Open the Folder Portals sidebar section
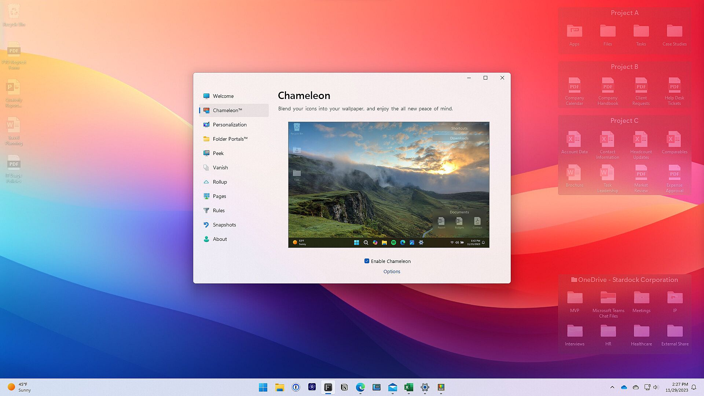This screenshot has height=396, width=704. coord(230,139)
